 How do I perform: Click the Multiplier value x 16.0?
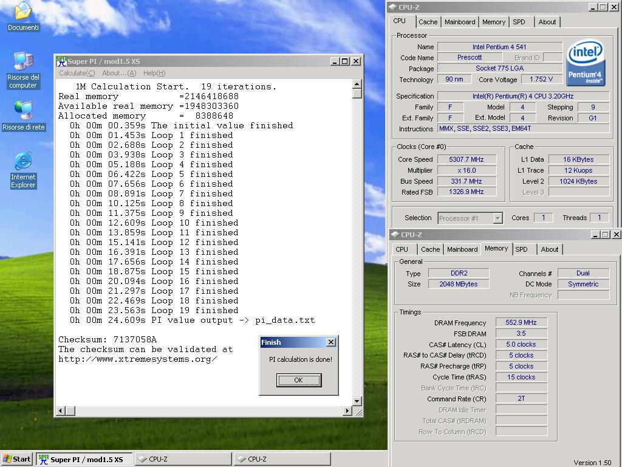click(x=466, y=170)
